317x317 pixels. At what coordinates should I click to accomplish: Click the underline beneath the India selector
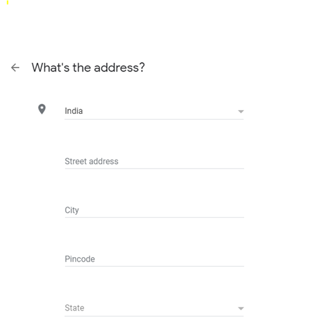tap(154, 119)
